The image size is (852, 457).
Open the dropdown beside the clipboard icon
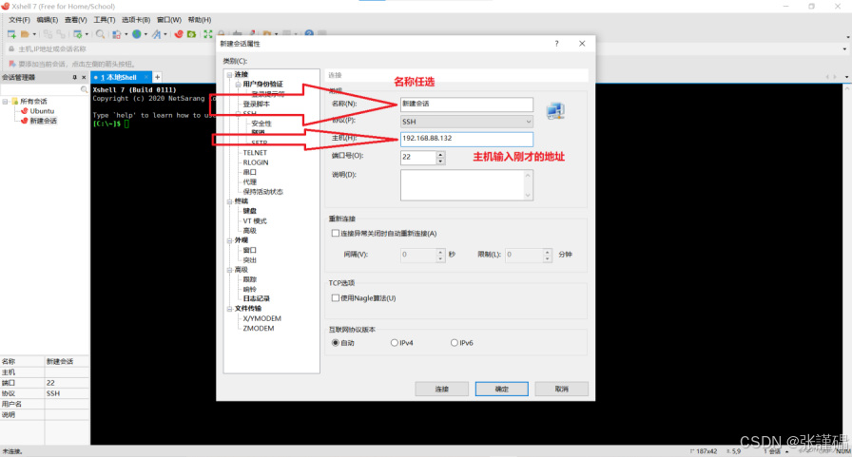126,34
